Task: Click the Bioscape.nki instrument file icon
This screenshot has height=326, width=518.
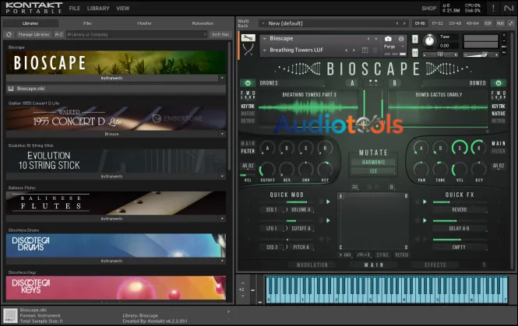Action: 11,89
